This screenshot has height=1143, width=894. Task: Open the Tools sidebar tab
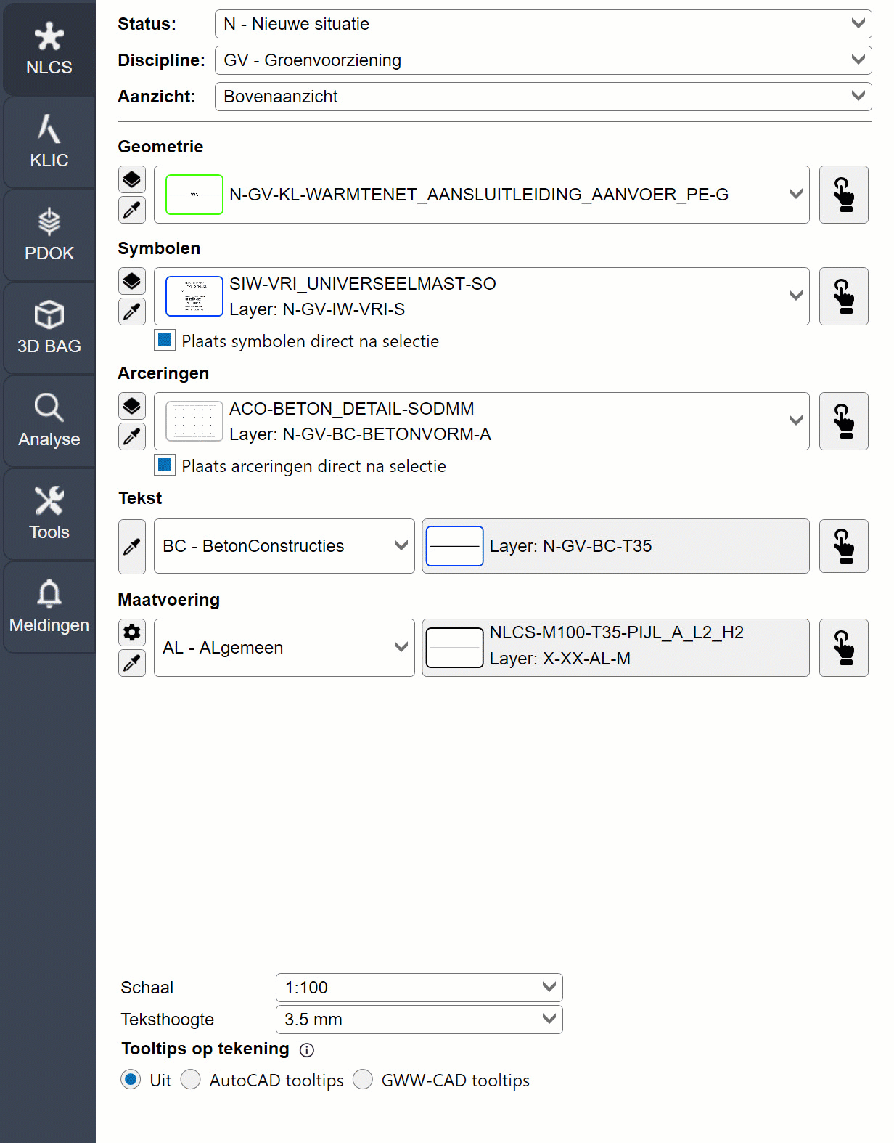(x=49, y=514)
